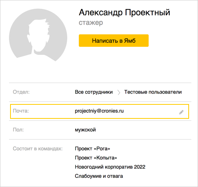
Task: Click the Состоит в командах label
Action: 38,148
